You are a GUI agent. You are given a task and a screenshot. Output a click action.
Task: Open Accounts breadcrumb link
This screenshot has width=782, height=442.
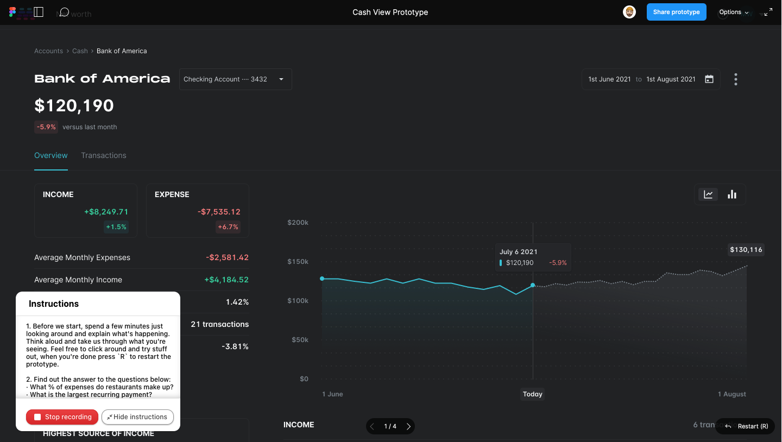48,51
